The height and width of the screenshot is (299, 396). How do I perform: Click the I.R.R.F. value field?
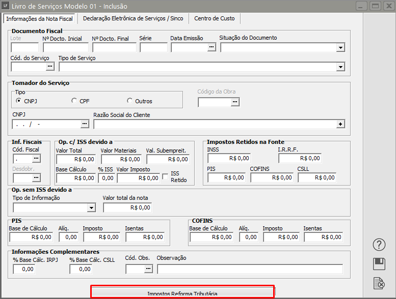(300, 158)
